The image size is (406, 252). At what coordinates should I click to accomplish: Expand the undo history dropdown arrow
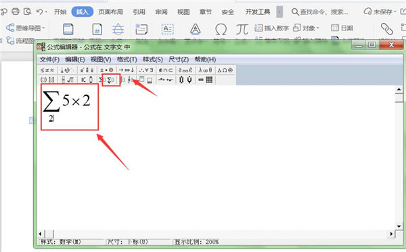[x=46, y=12]
